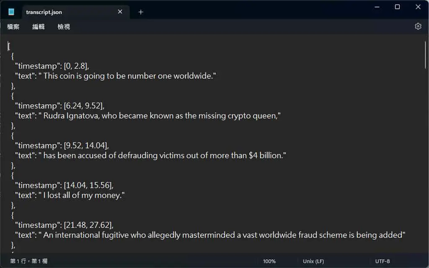Add a new tab with plus icon
429x268 pixels.
(141, 12)
